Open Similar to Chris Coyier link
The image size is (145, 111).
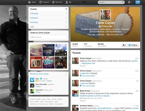click(39, 74)
